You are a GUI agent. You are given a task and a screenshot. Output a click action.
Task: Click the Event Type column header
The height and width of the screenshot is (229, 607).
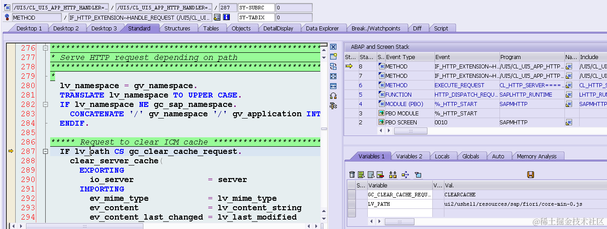(409, 57)
